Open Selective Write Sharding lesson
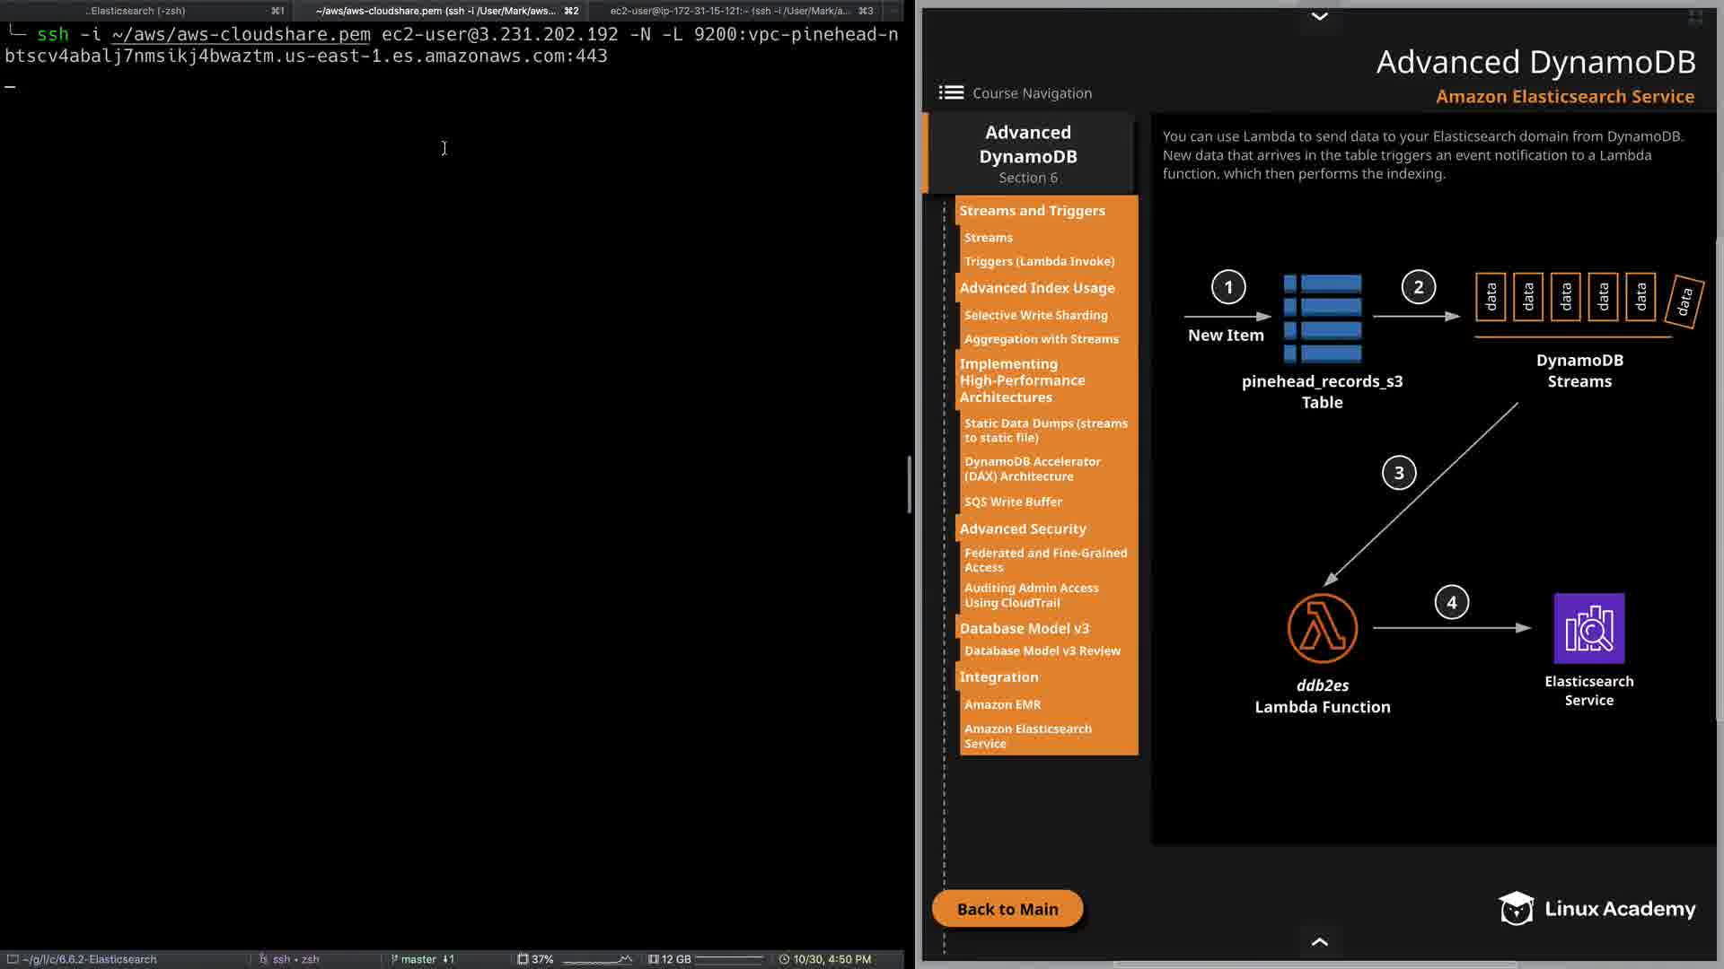 pyautogui.click(x=1035, y=315)
